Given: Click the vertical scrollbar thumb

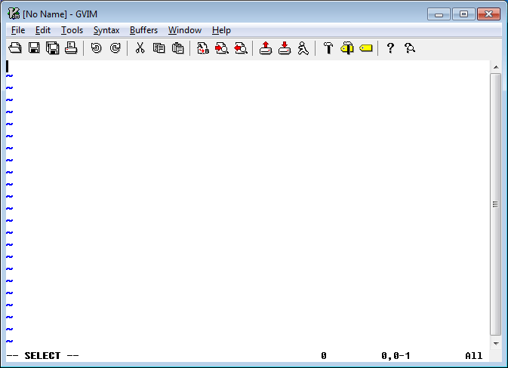Looking at the screenshot, I should [x=496, y=204].
